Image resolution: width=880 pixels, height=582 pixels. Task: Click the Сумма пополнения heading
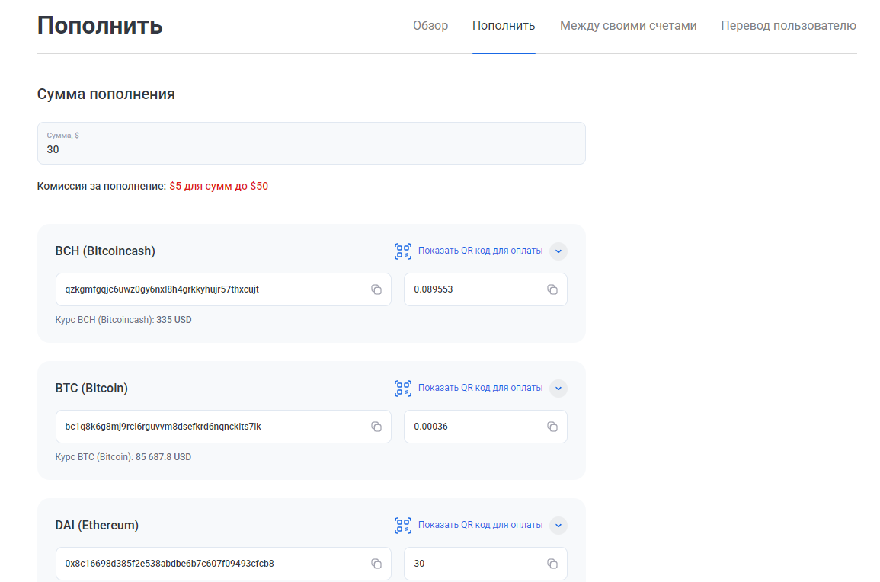106,94
